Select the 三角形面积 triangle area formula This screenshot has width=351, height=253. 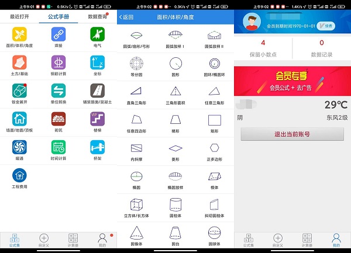tap(175, 95)
